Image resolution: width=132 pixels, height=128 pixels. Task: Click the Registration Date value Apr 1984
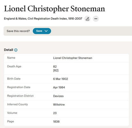59,87
